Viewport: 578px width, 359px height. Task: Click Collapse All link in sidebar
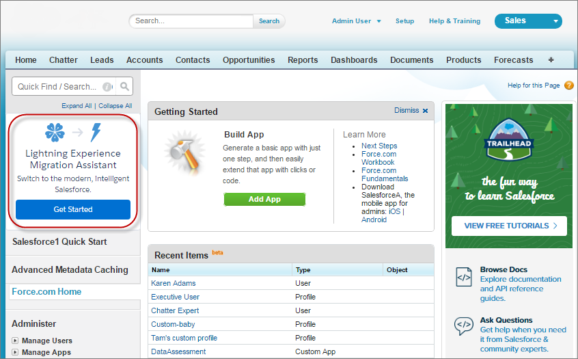pos(115,106)
